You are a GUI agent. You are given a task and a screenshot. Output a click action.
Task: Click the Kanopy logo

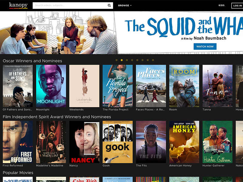click(18, 5)
